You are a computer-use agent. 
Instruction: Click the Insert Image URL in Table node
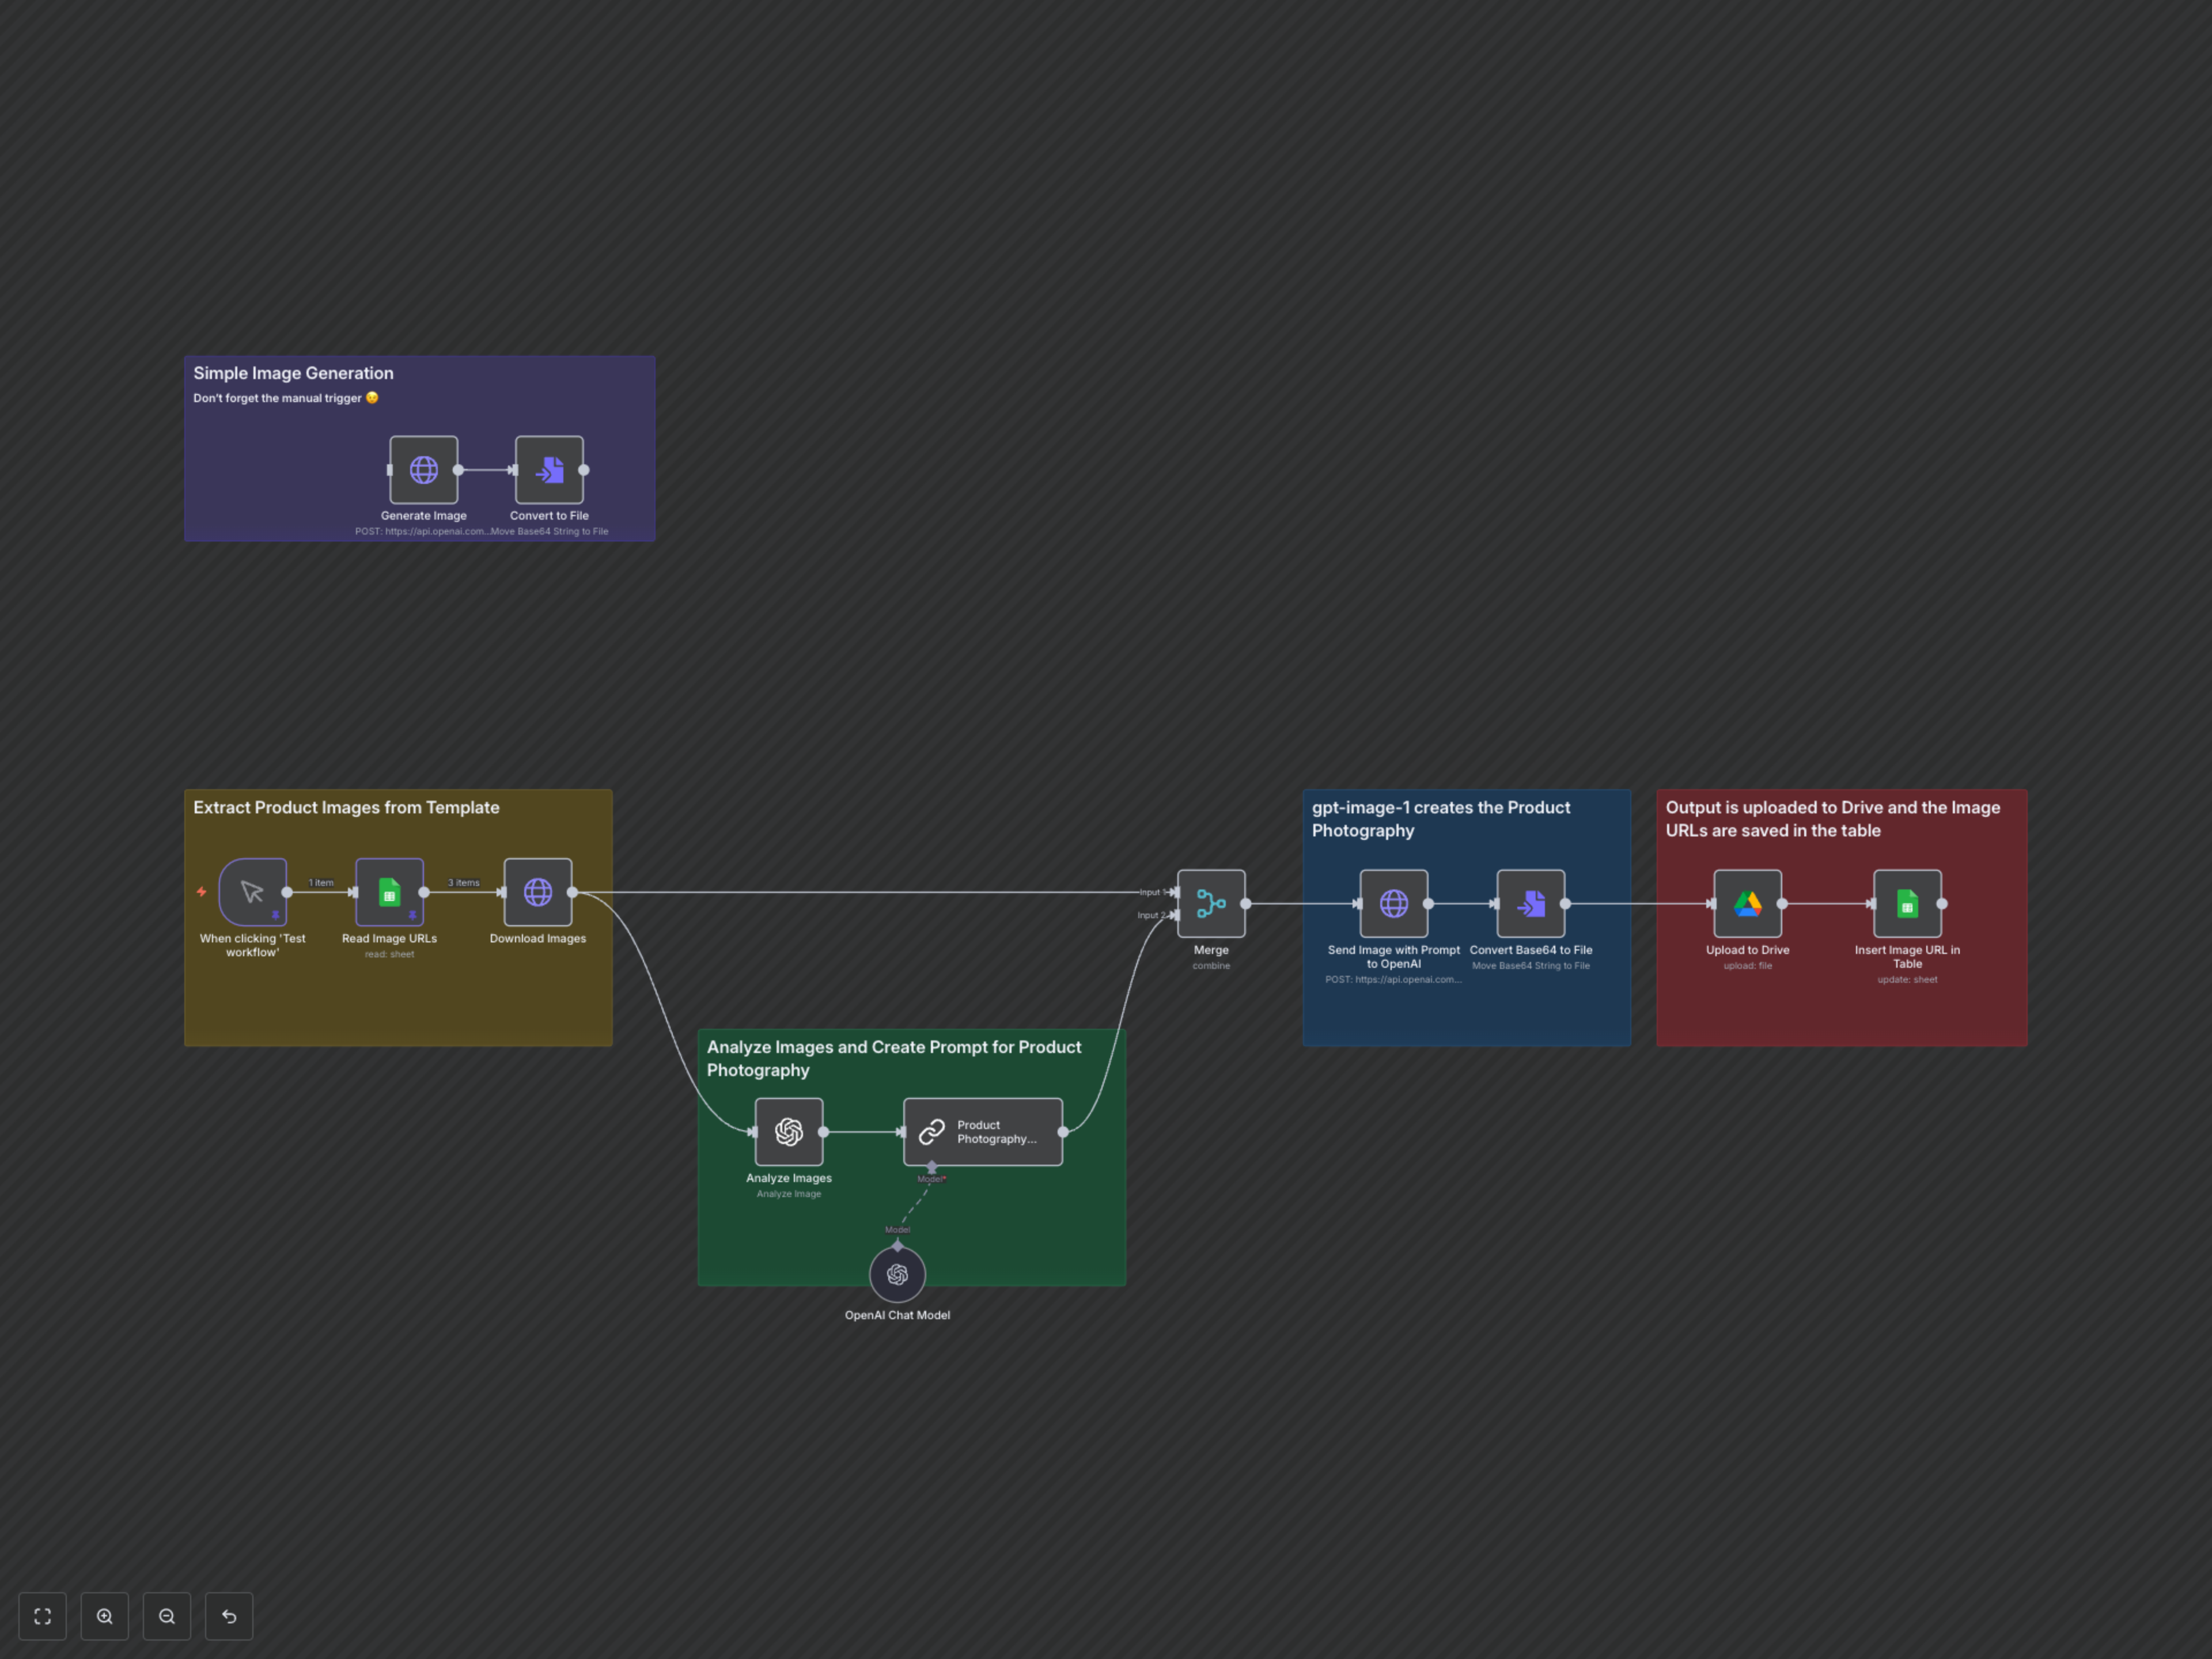pos(1907,904)
